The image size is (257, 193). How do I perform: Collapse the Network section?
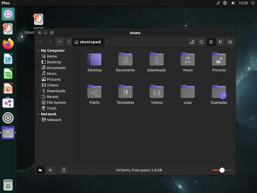click(38, 114)
